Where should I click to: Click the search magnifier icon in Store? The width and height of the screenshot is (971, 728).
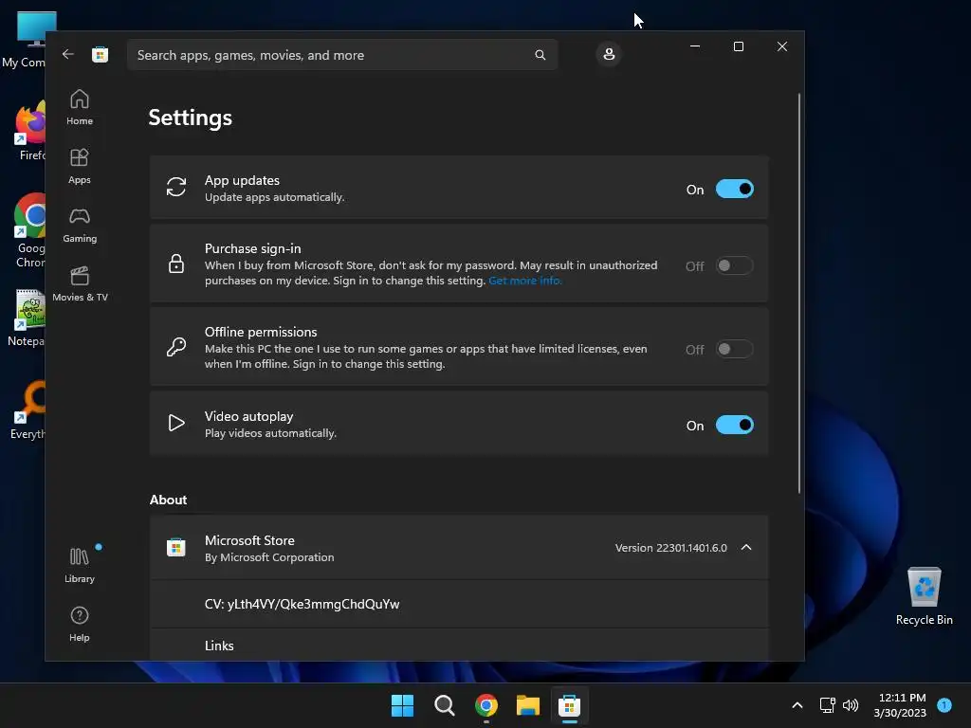540,55
